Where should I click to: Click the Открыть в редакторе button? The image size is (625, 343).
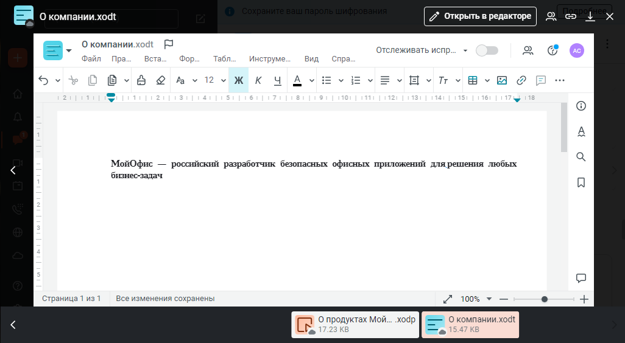[x=480, y=16]
